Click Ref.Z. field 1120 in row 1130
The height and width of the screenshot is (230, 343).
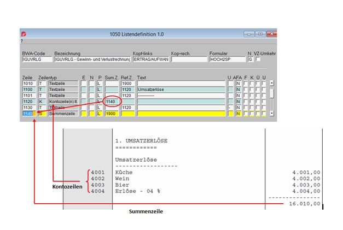pos(128,108)
